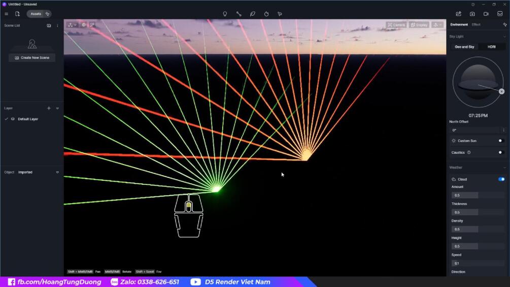
Task: Click the 07:25 PM time value
Action: pyautogui.click(x=478, y=115)
